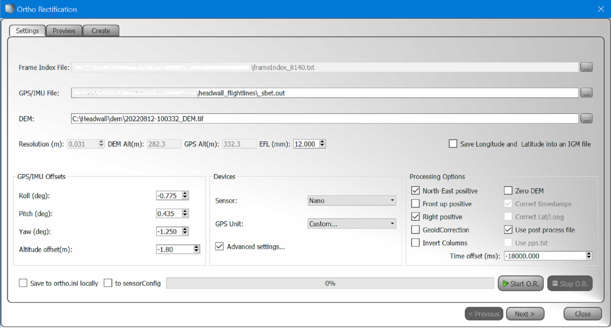The height and width of the screenshot is (328, 611).
Task: Click the DEM file path field
Action: click(325, 119)
